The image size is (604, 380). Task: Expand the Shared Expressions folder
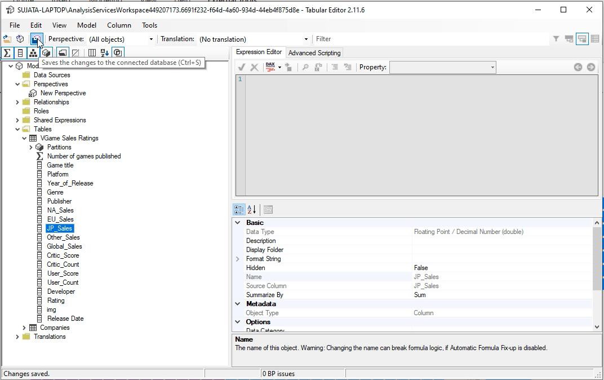coord(17,120)
